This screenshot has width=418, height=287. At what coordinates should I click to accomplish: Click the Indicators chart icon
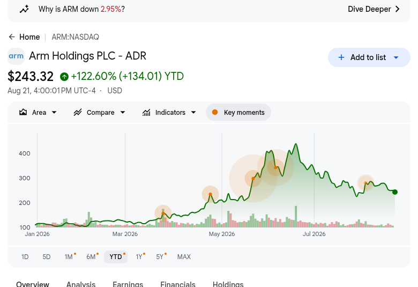pyautogui.click(x=146, y=113)
